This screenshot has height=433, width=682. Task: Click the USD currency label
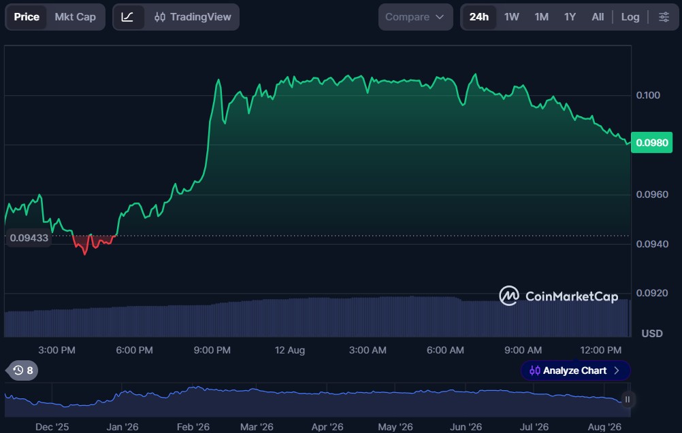coord(652,334)
